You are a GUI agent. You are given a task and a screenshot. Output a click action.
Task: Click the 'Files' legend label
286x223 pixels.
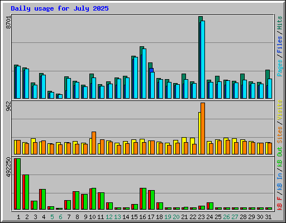point(280,45)
